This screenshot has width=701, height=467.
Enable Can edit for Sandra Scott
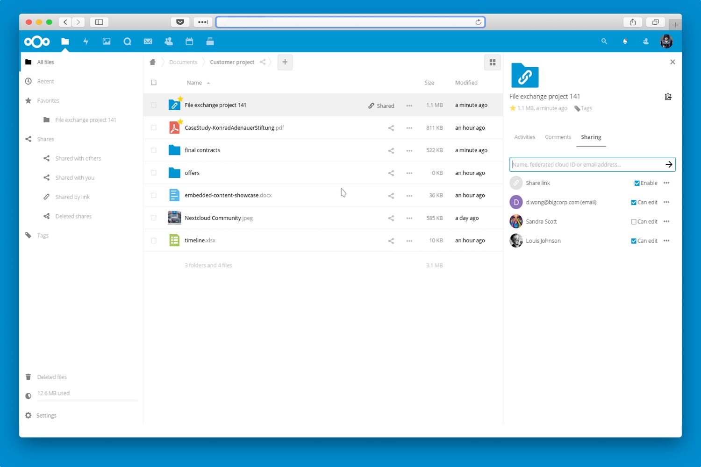point(634,222)
